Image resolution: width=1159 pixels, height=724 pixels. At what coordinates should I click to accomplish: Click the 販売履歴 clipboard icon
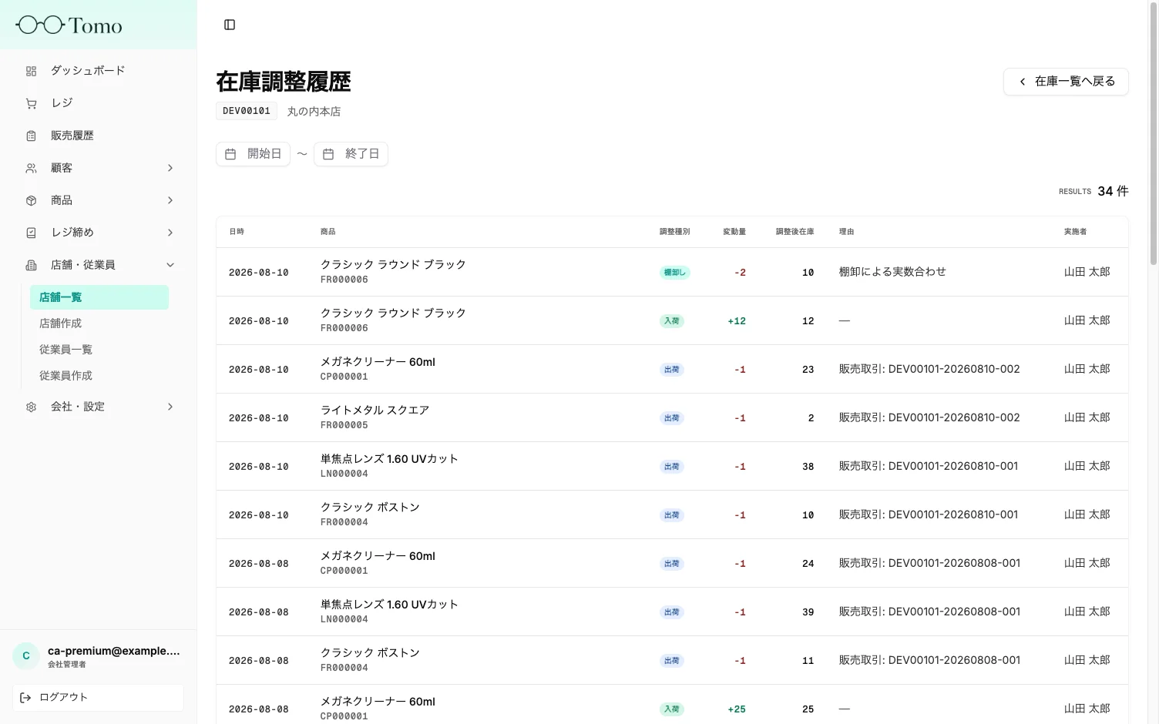31,136
